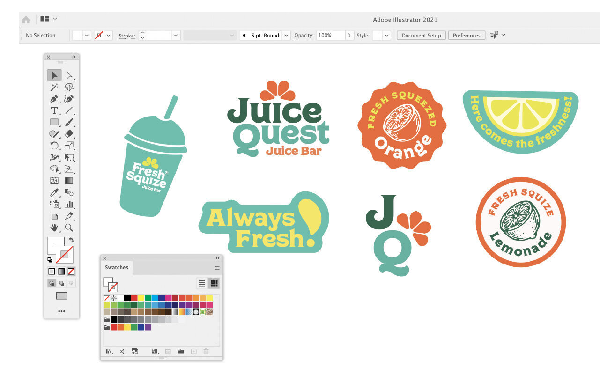This screenshot has height=389, width=600.
Task: Activate the Hand tool
Action: tap(54, 228)
